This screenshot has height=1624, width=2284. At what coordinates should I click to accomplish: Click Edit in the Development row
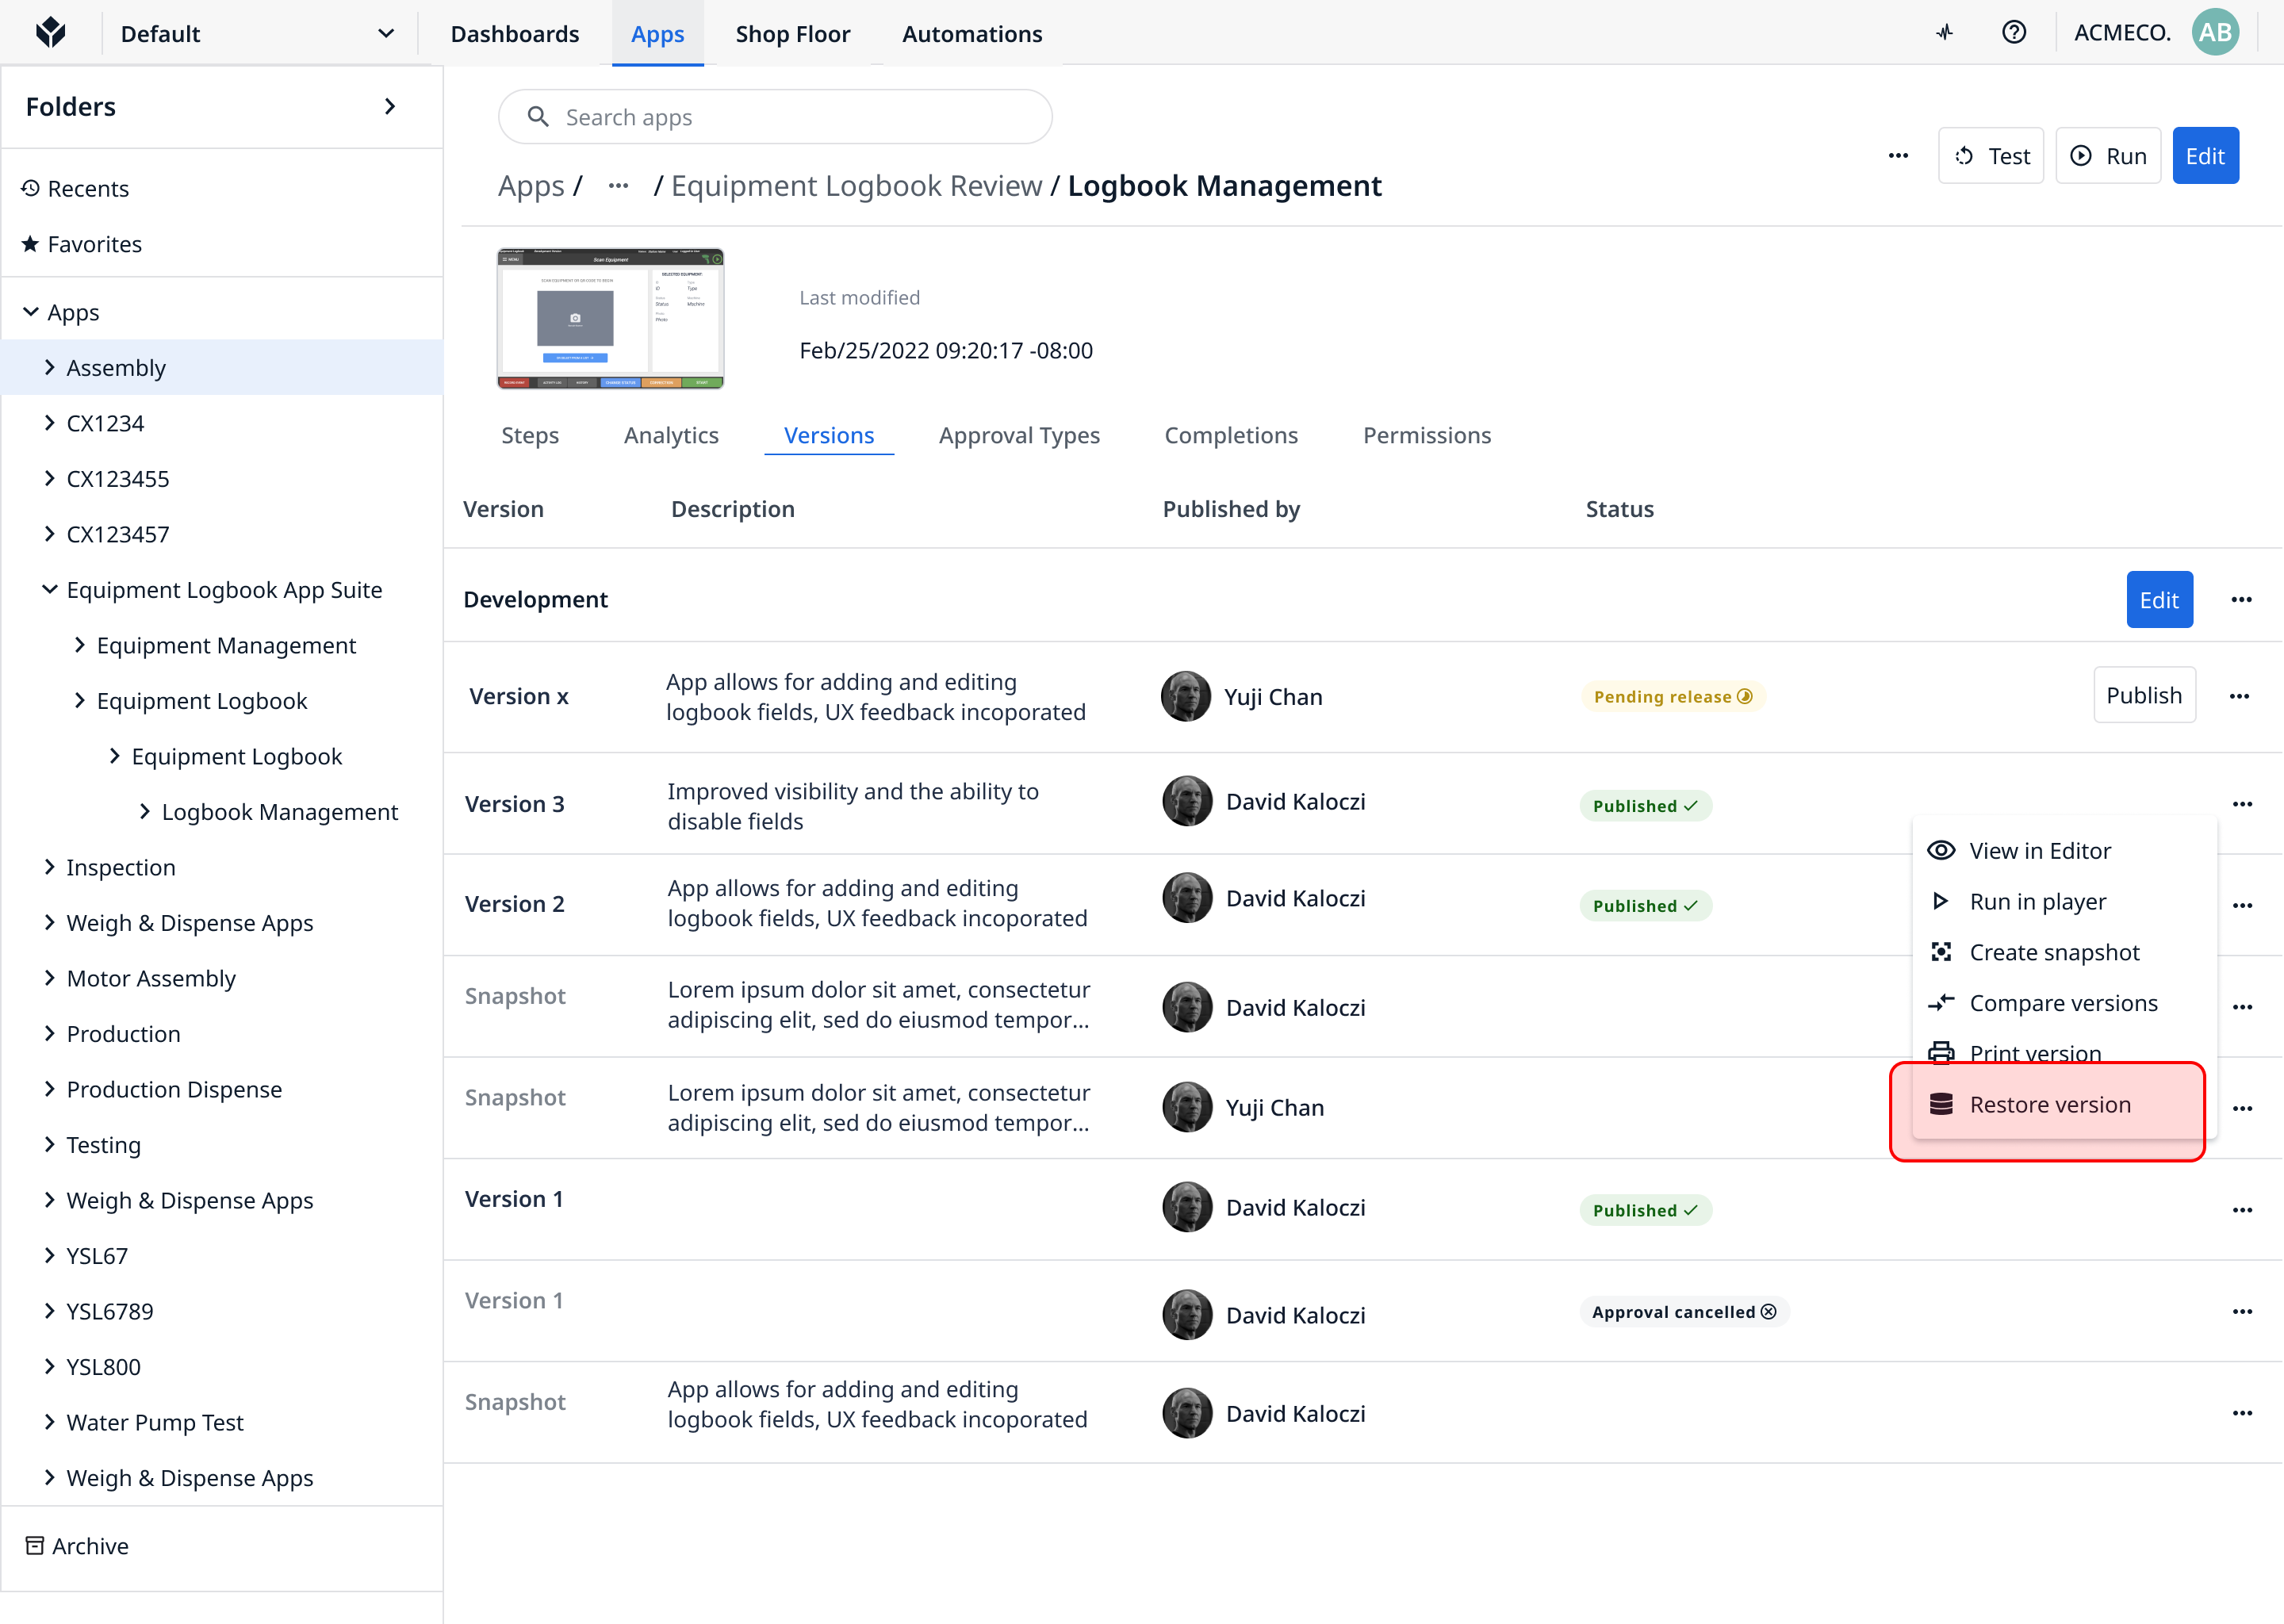tap(2159, 600)
